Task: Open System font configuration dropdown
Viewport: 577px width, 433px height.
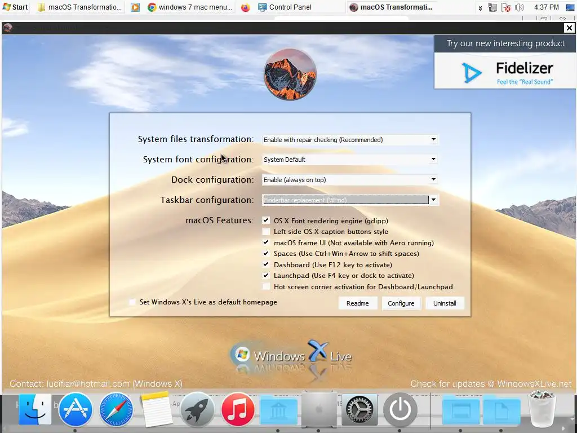Action: (350, 160)
